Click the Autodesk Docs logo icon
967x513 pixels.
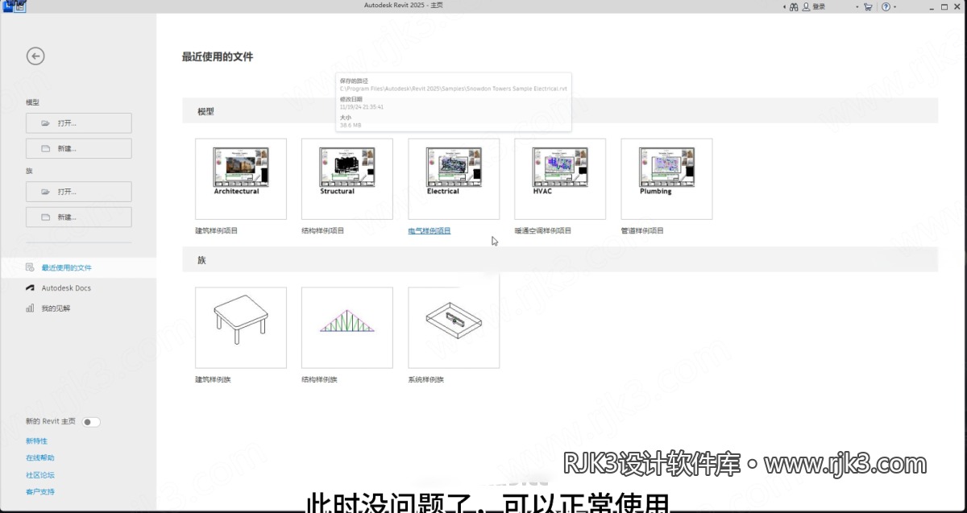pos(30,288)
